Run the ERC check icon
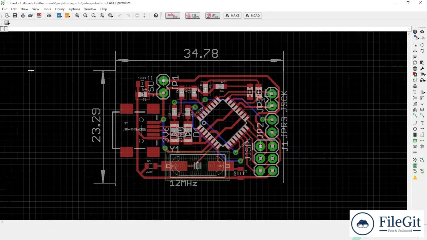The image size is (427, 240). coord(415,171)
